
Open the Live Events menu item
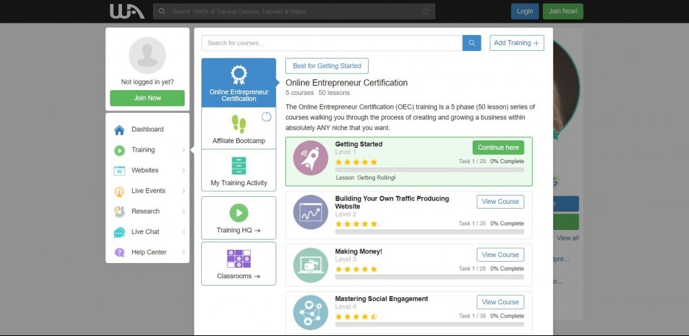(x=147, y=191)
